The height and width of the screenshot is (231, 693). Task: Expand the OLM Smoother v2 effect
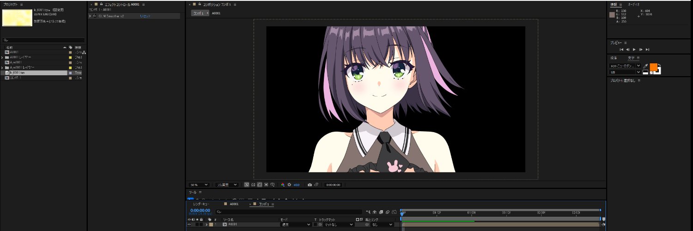pos(90,16)
